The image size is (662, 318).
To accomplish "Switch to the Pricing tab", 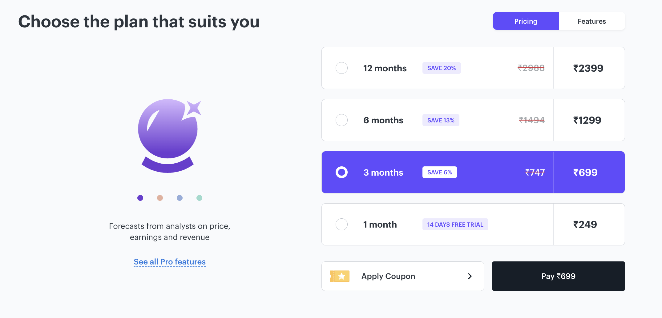I will (526, 21).
